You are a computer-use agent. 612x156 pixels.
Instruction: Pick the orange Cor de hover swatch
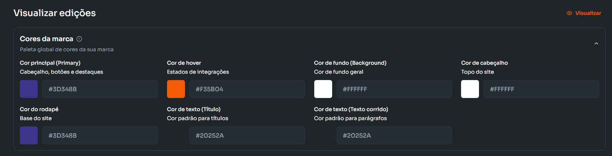[176, 89]
